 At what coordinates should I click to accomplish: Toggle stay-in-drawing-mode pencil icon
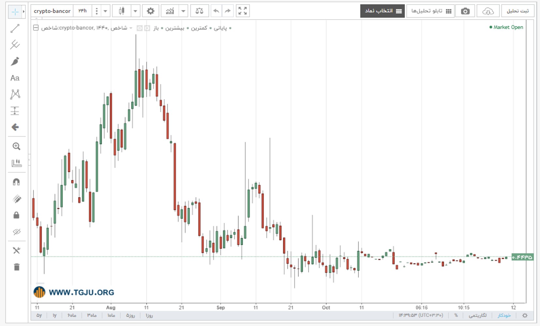tap(16, 199)
